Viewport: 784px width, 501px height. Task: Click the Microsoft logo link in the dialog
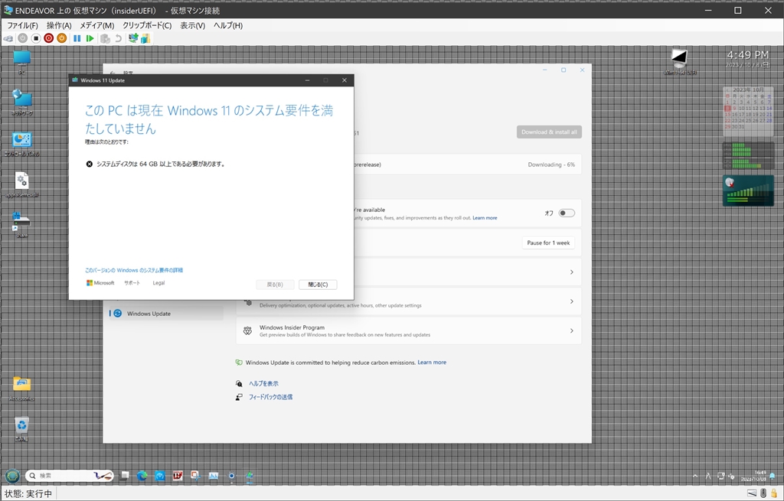tap(100, 283)
